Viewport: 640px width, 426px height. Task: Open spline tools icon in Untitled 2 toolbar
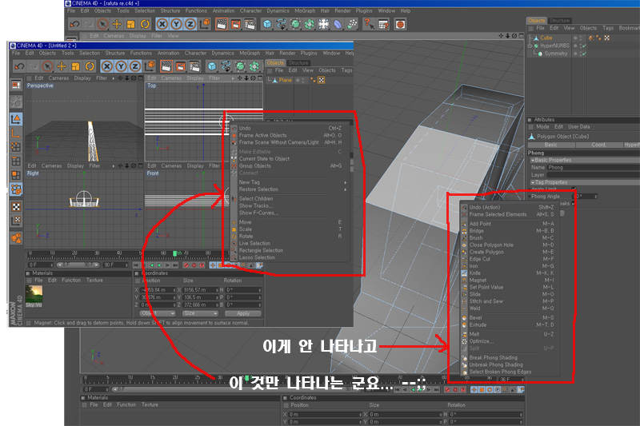point(226,66)
